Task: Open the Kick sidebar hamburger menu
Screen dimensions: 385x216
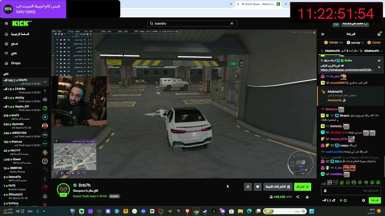Action: tap(6, 23)
